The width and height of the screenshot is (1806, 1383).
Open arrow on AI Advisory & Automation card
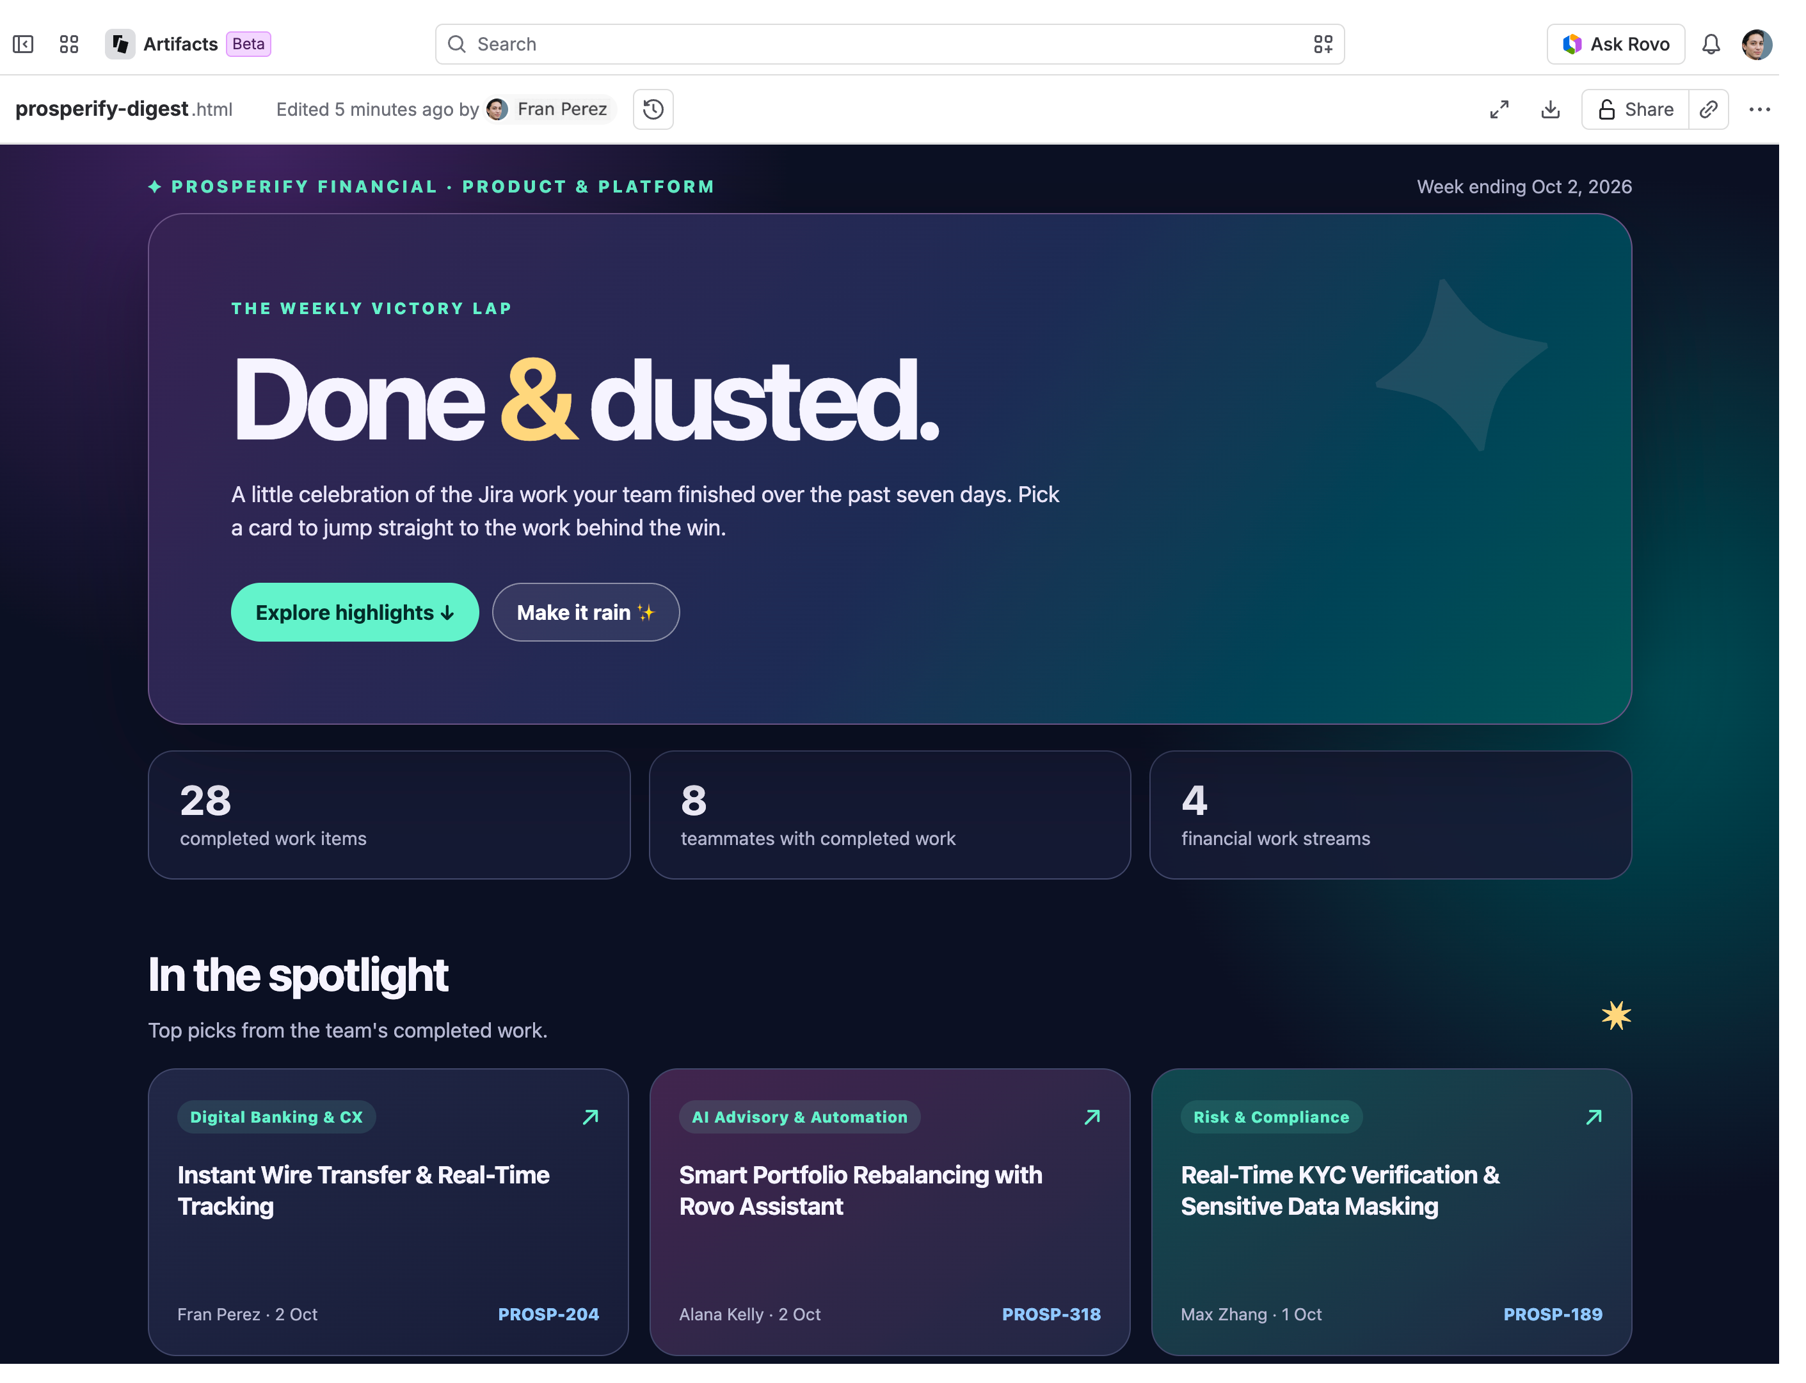(1092, 1116)
